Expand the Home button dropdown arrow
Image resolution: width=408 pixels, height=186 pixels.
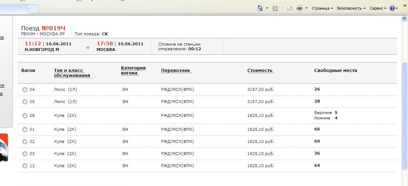coord(267,8)
